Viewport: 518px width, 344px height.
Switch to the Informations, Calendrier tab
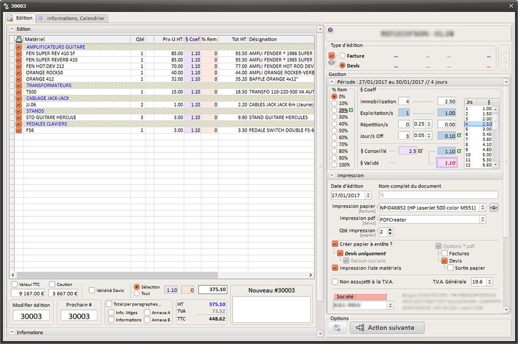[x=73, y=18]
